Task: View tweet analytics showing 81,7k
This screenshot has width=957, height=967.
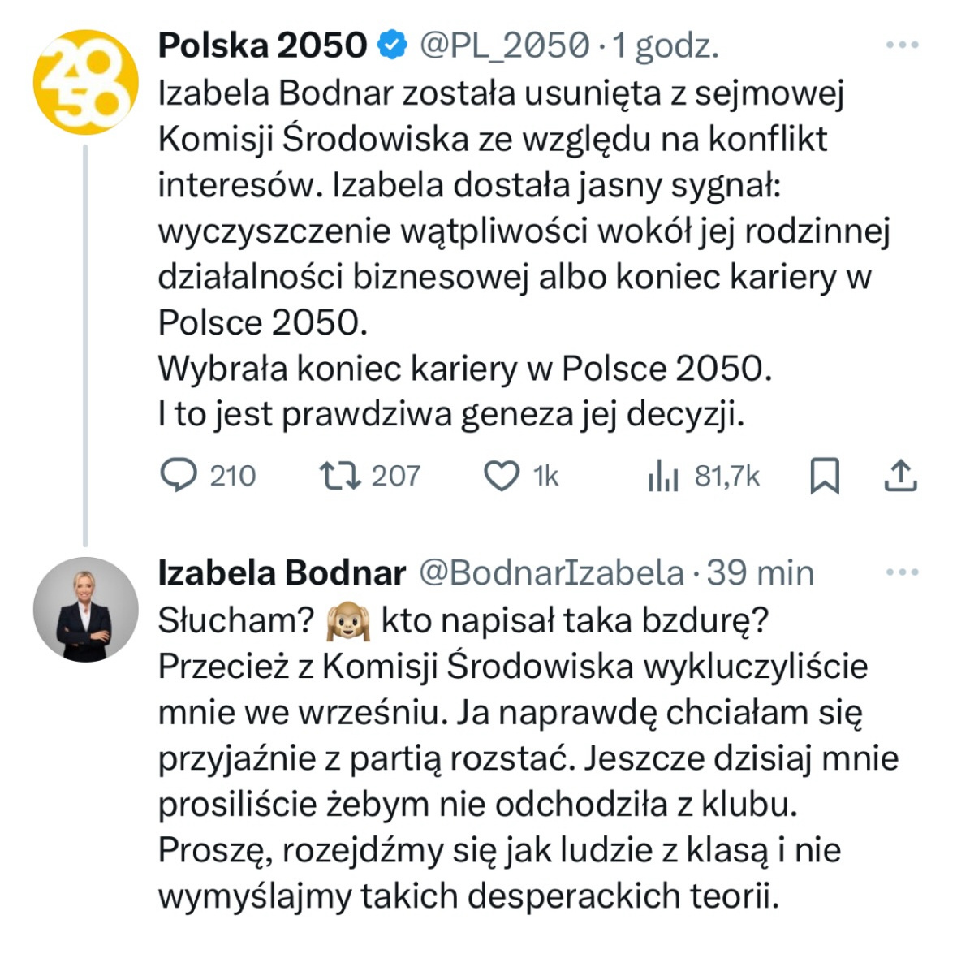Action: 663,476
